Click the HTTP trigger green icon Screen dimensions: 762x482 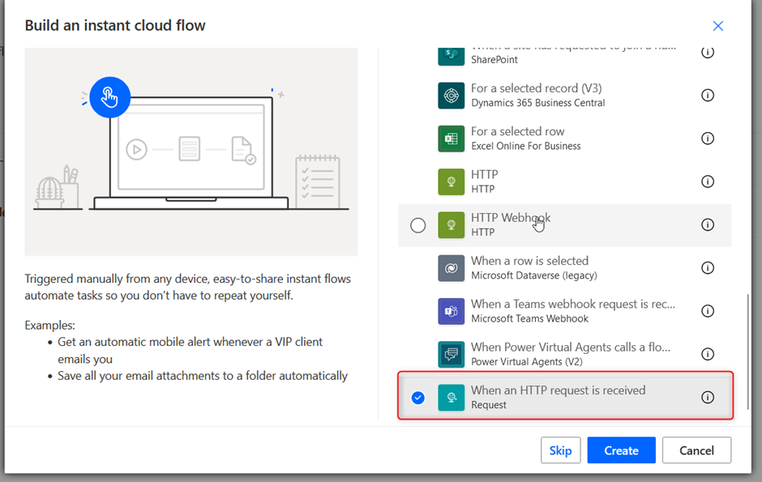click(x=451, y=182)
